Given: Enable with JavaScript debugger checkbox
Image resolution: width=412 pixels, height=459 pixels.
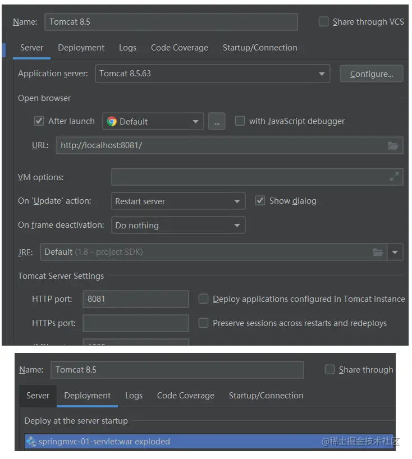Looking at the screenshot, I should click(x=240, y=121).
